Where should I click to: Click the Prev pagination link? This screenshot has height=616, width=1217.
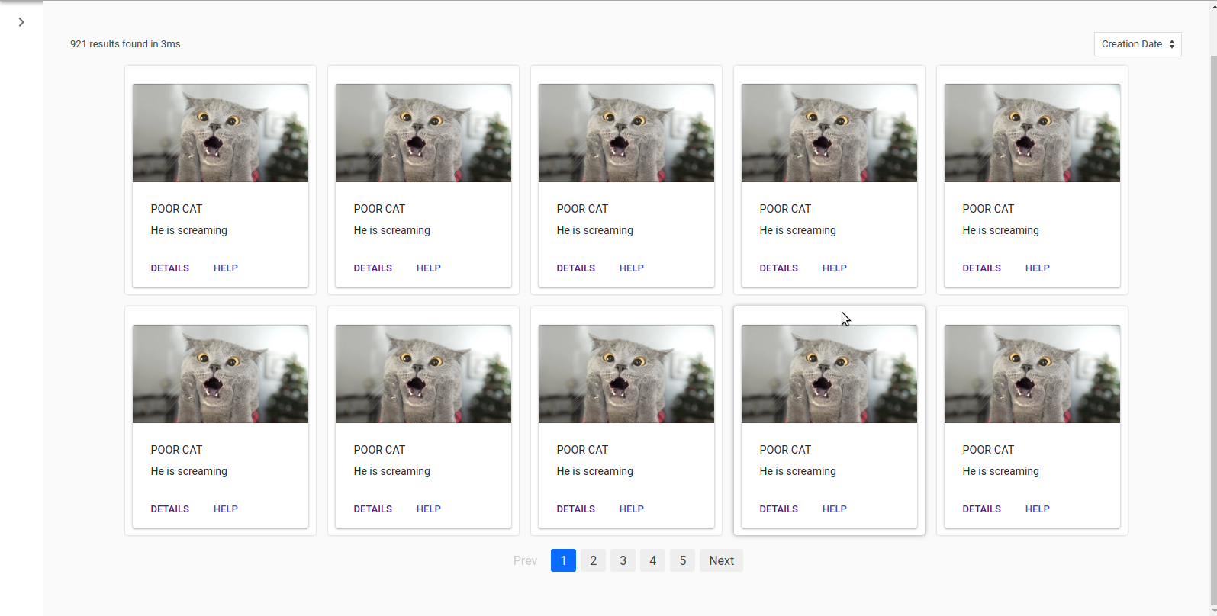click(x=525, y=560)
